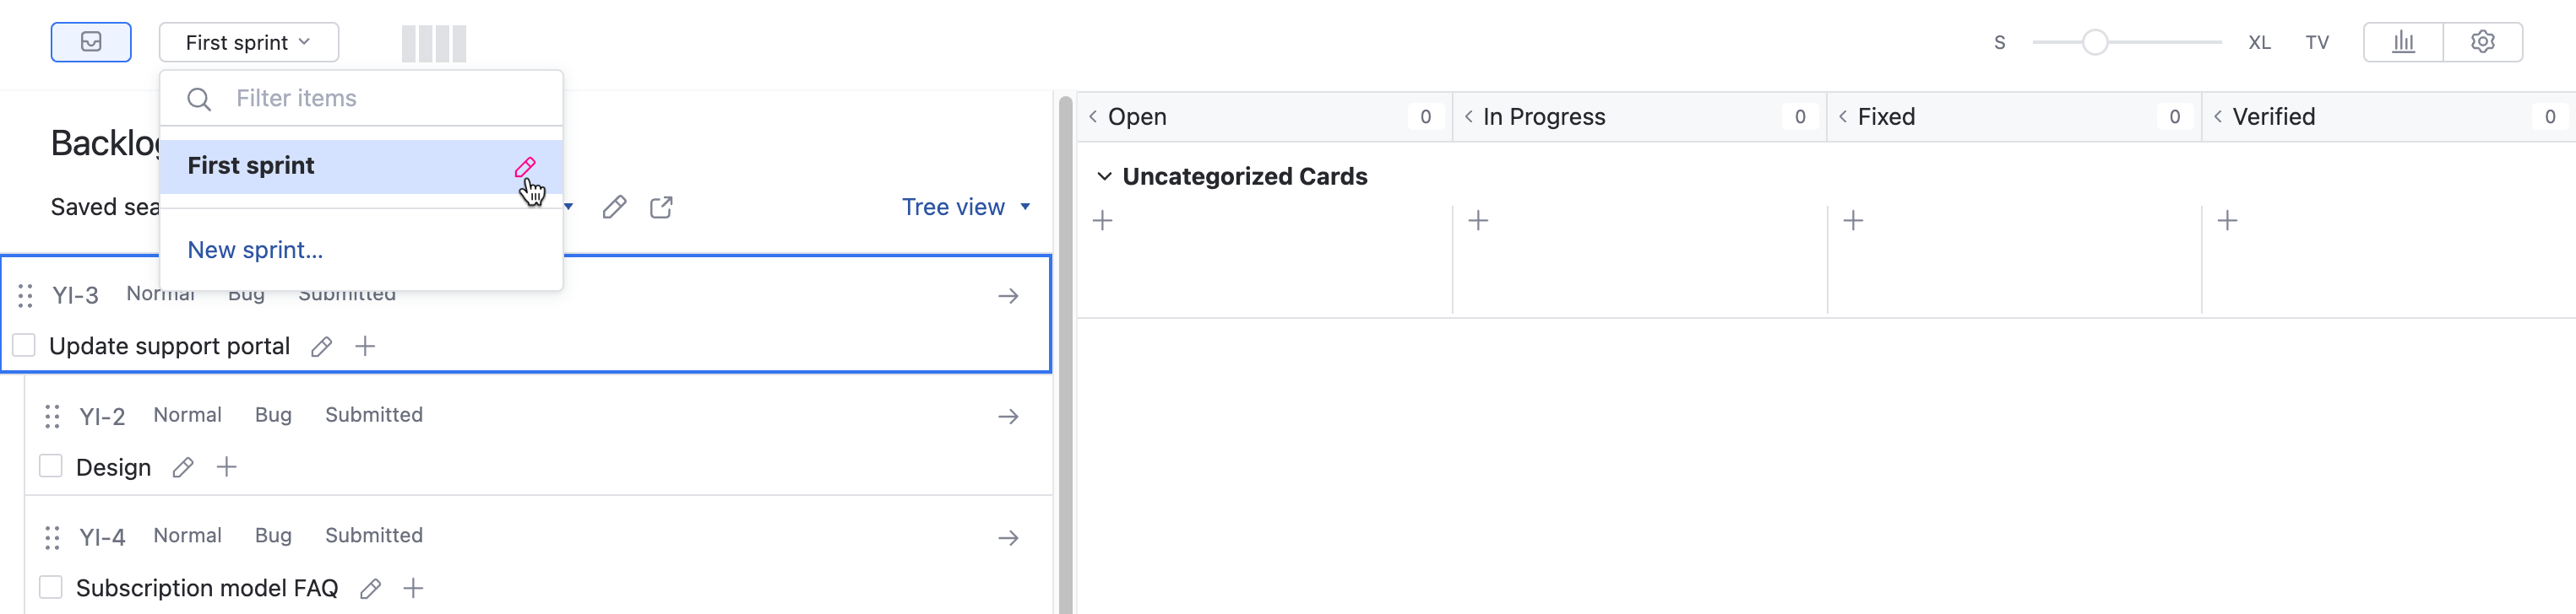Click the card size slider handle
The width and height of the screenshot is (2576, 614).
click(2095, 42)
